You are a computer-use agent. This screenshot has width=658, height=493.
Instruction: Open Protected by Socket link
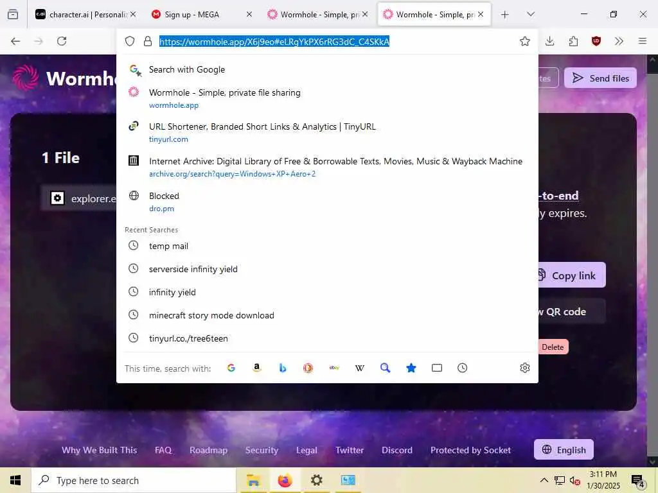point(470,450)
